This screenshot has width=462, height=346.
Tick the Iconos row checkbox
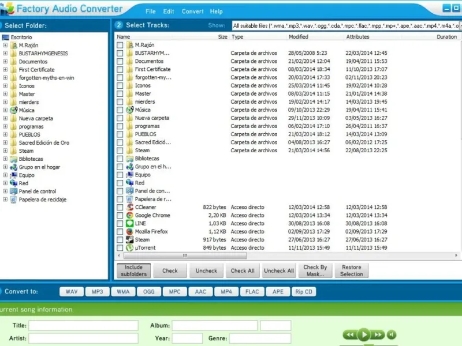coord(120,85)
